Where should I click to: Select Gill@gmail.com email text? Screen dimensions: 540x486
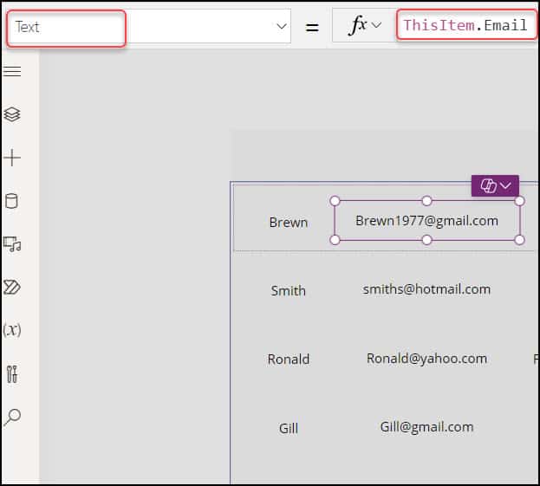point(426,427)
